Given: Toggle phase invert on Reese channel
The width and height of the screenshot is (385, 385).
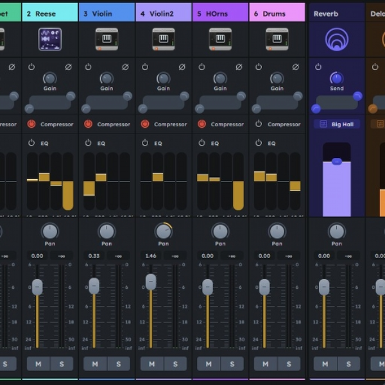Looking at the screenshot, I should 68,67.
